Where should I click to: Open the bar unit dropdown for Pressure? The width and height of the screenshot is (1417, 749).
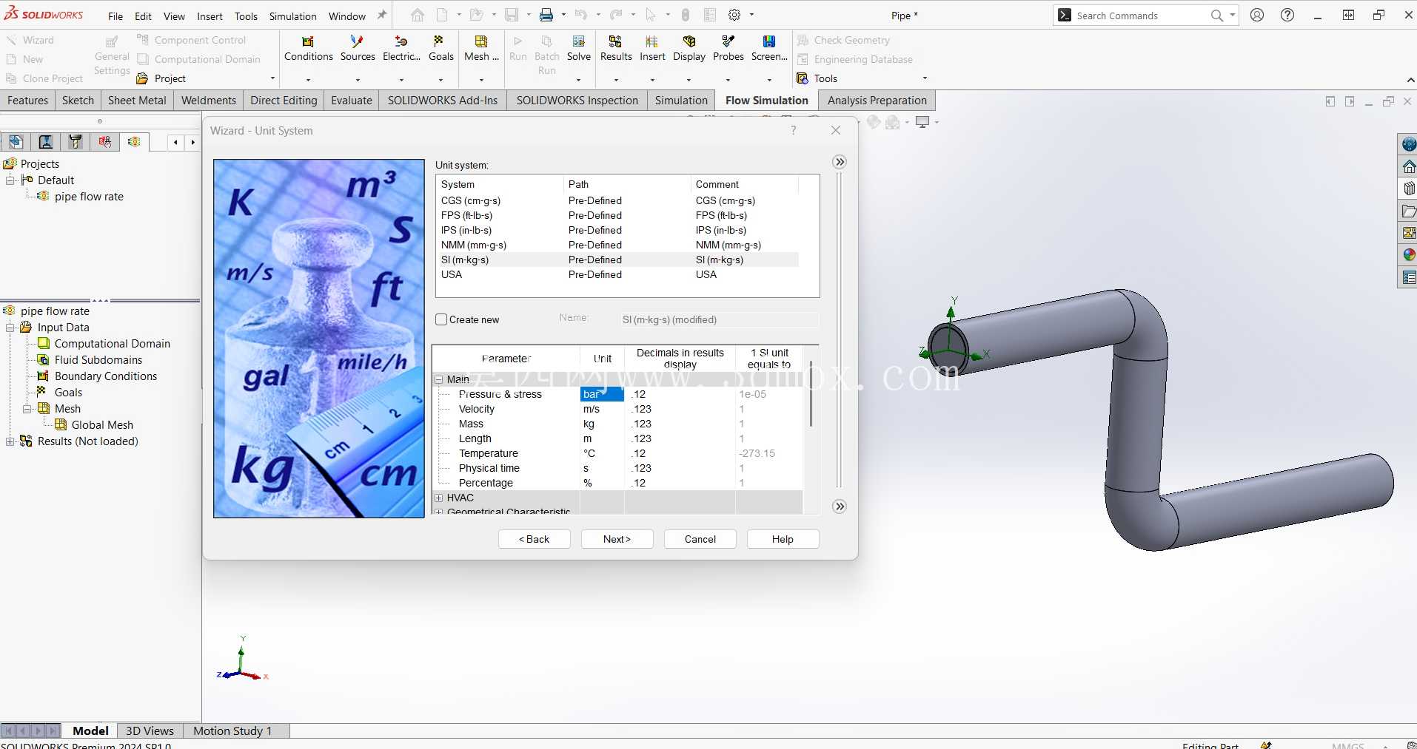601,394
